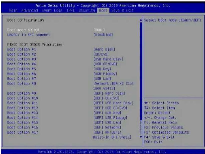Viewport: 205px width, 154px height.
Task: Click the scrollbar down arrow
Action: [x=141, y=137]
